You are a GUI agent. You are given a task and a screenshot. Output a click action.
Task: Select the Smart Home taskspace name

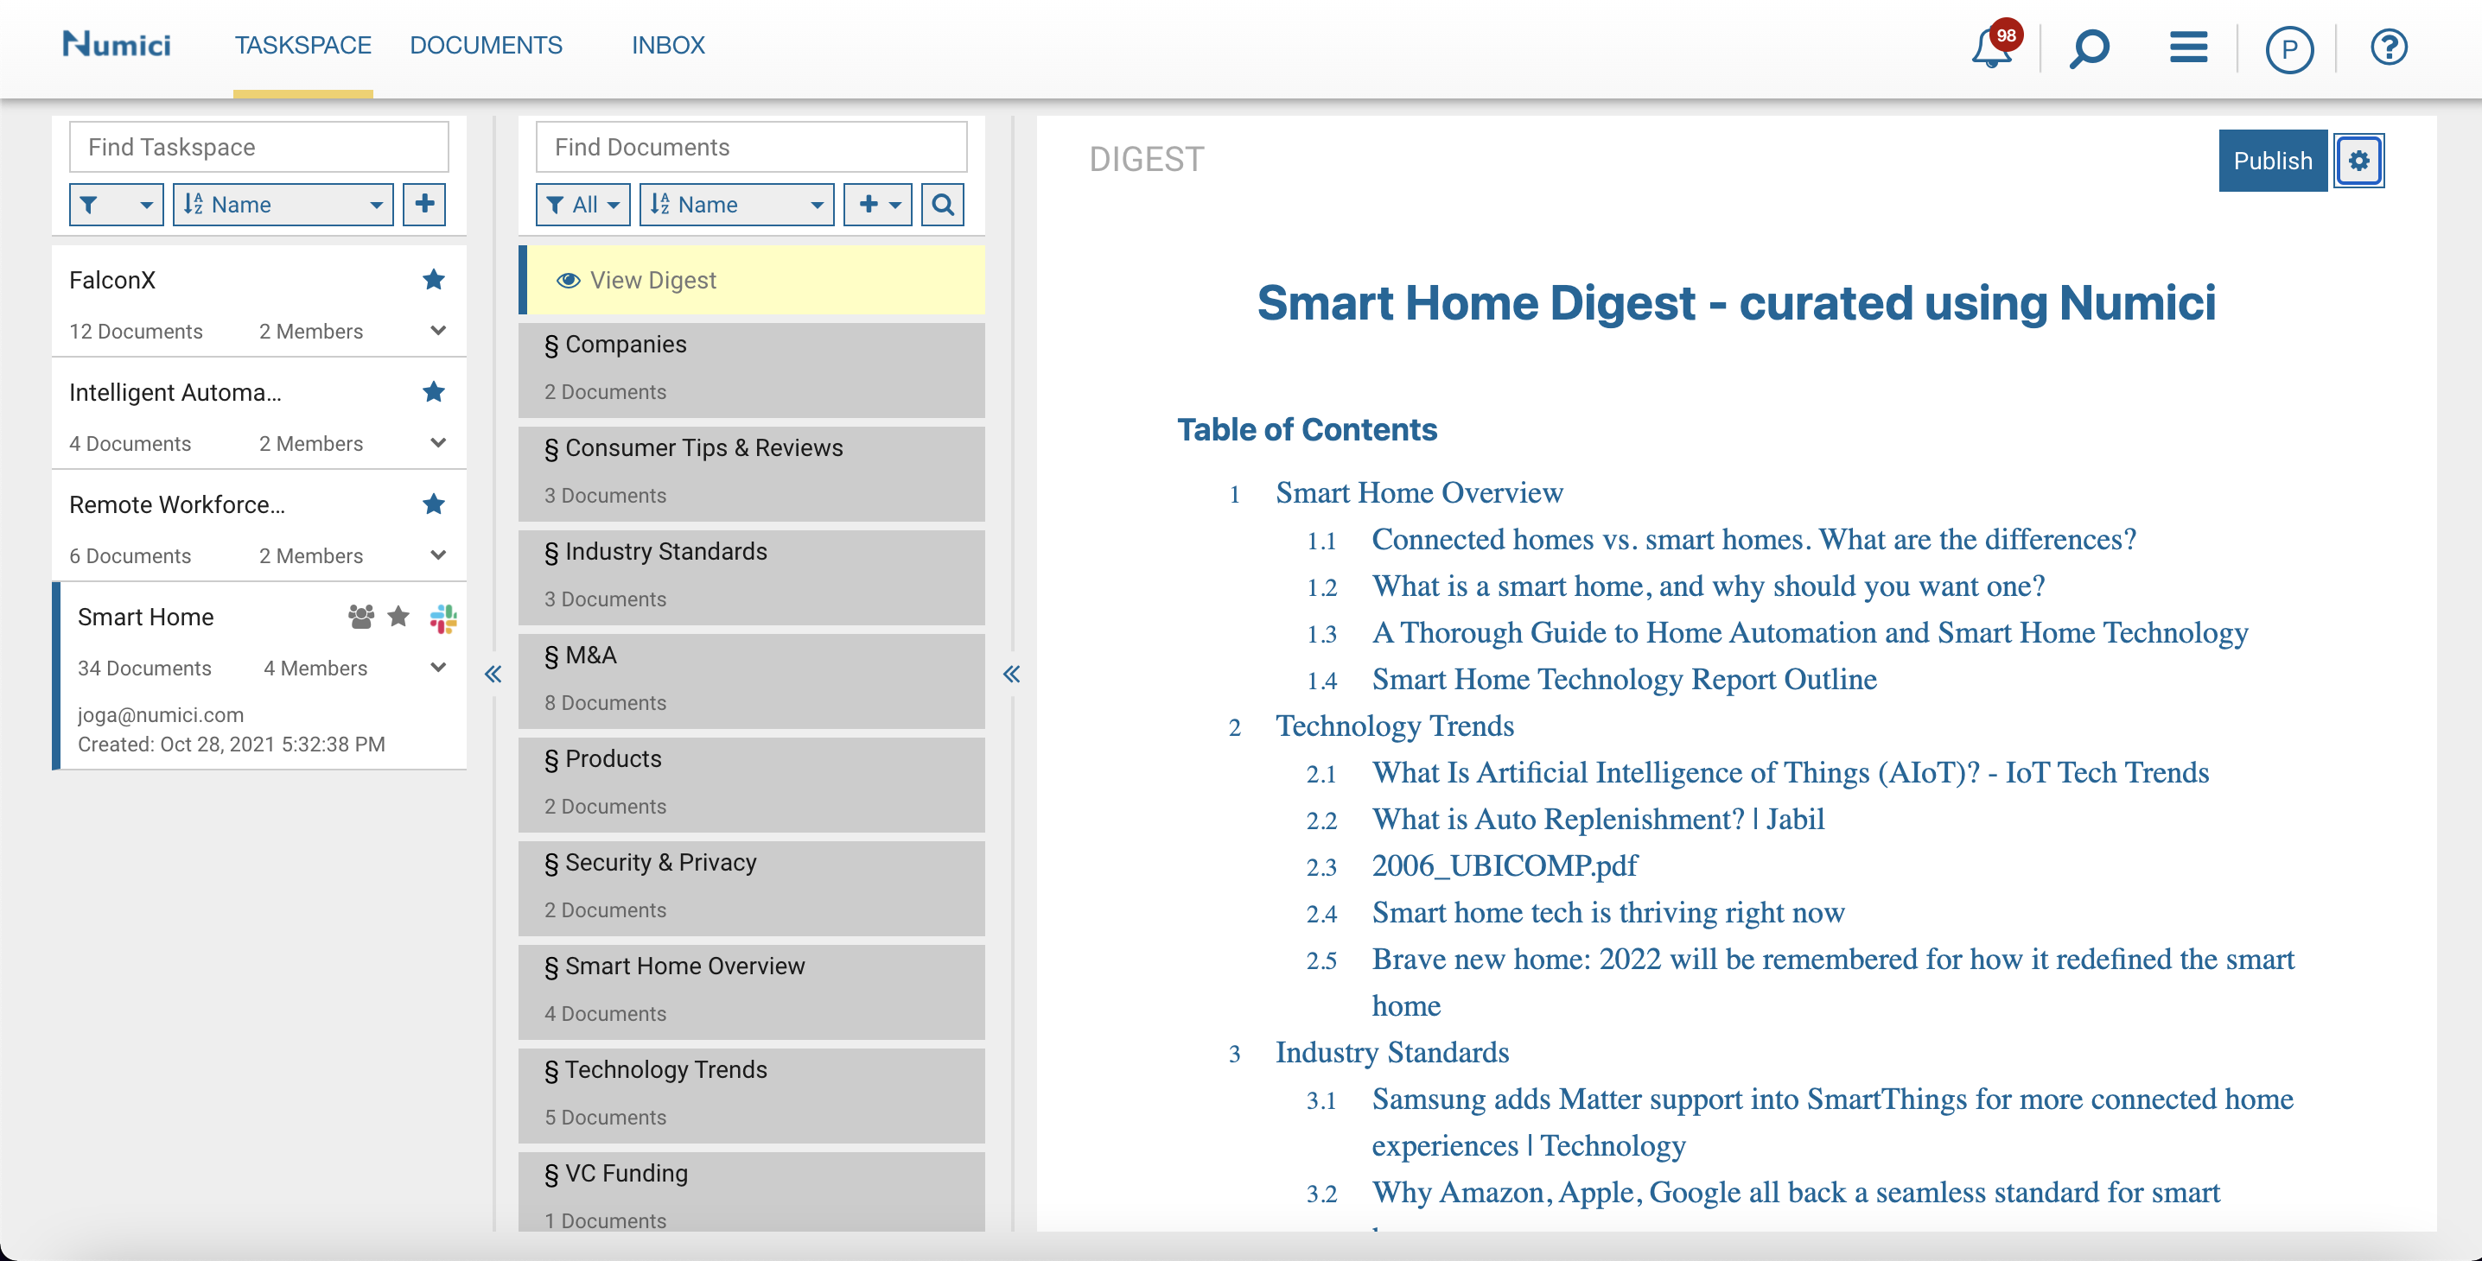point(145,617)
